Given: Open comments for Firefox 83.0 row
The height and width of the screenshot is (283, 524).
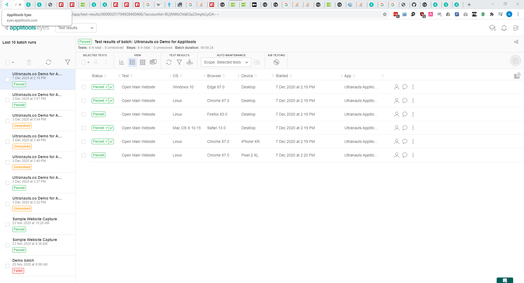Looking at the screenshot, I should (x=405, y=114).
